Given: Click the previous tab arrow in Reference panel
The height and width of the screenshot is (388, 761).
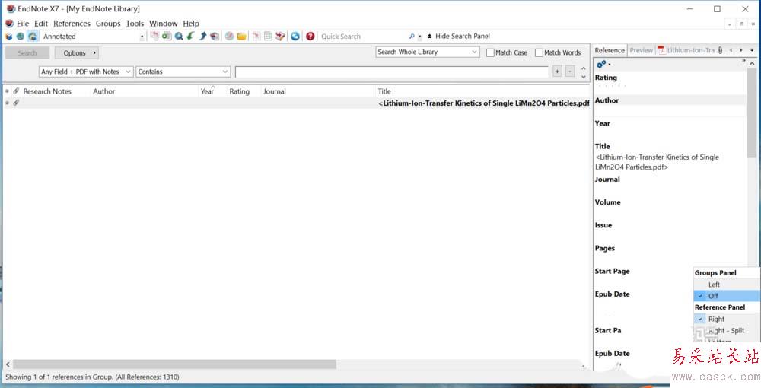Looking at the screenshot, I should 731,50.
